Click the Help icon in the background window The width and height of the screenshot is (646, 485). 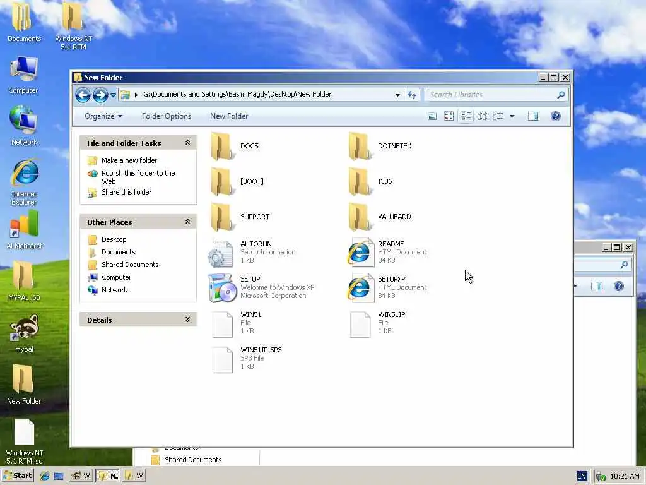coord(618,286)
